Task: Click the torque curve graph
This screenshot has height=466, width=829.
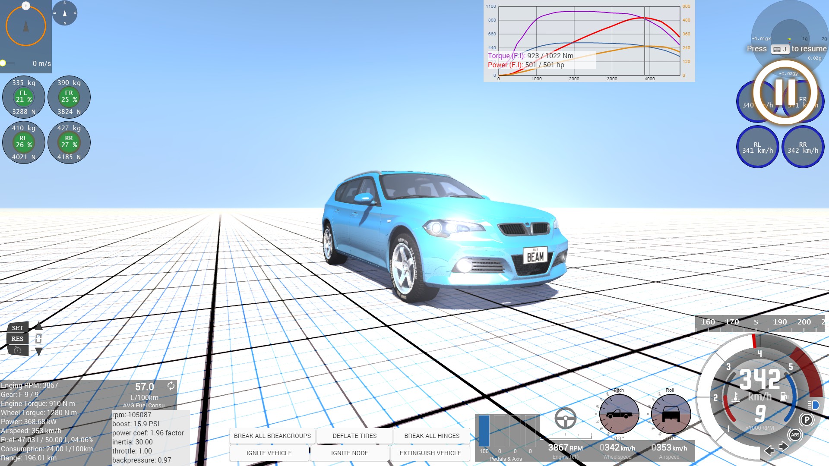Action: pyautogui.click(x=589, y=41)
